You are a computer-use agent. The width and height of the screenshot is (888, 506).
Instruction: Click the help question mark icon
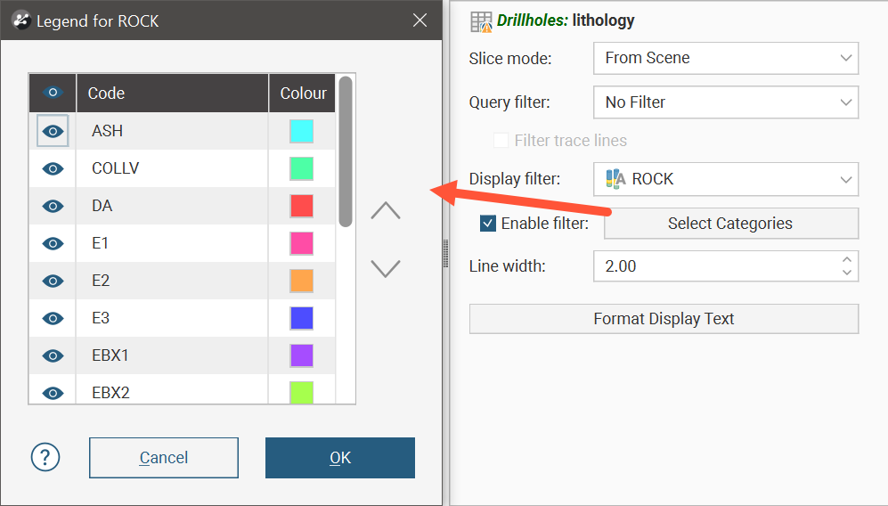tap(45, 457)
